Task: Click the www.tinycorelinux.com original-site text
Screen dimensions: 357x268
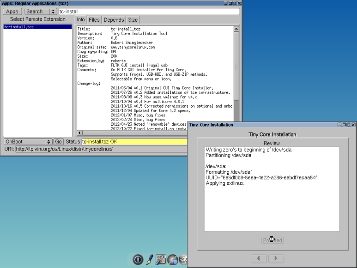Action: pyautogui.click(x=133, y=47)
